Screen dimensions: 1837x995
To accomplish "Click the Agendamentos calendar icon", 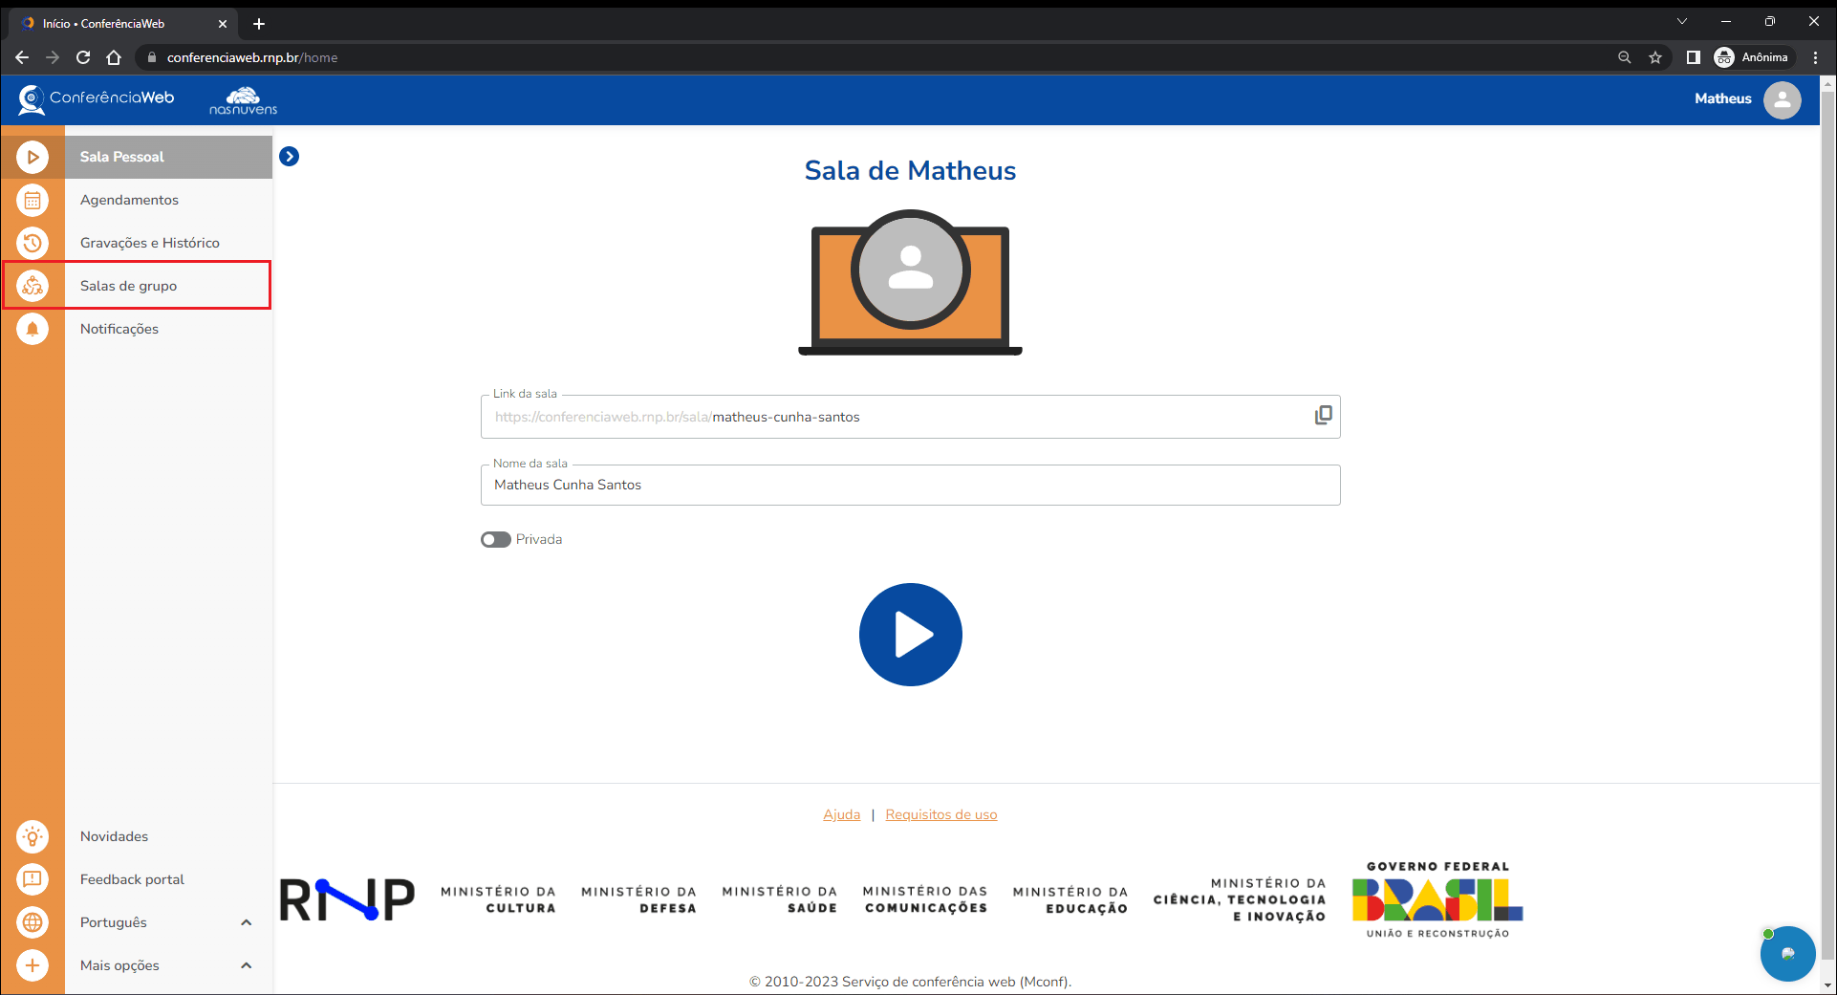I will coord(32,200).
